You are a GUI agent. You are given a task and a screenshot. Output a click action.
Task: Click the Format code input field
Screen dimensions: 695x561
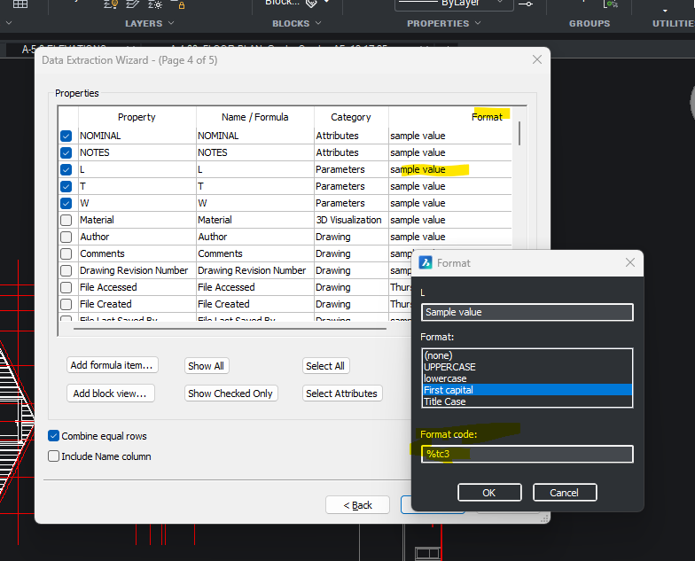(527, 455)
